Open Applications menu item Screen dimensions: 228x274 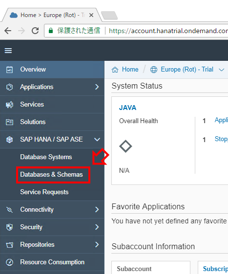coord(52,87)
